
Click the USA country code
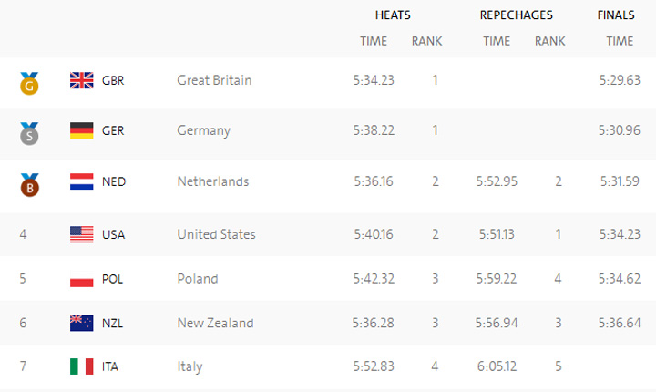pyautogui.click(x=114, y=234)
